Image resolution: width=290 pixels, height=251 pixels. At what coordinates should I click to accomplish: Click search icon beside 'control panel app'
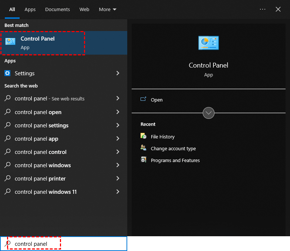[x=7, y=138]
